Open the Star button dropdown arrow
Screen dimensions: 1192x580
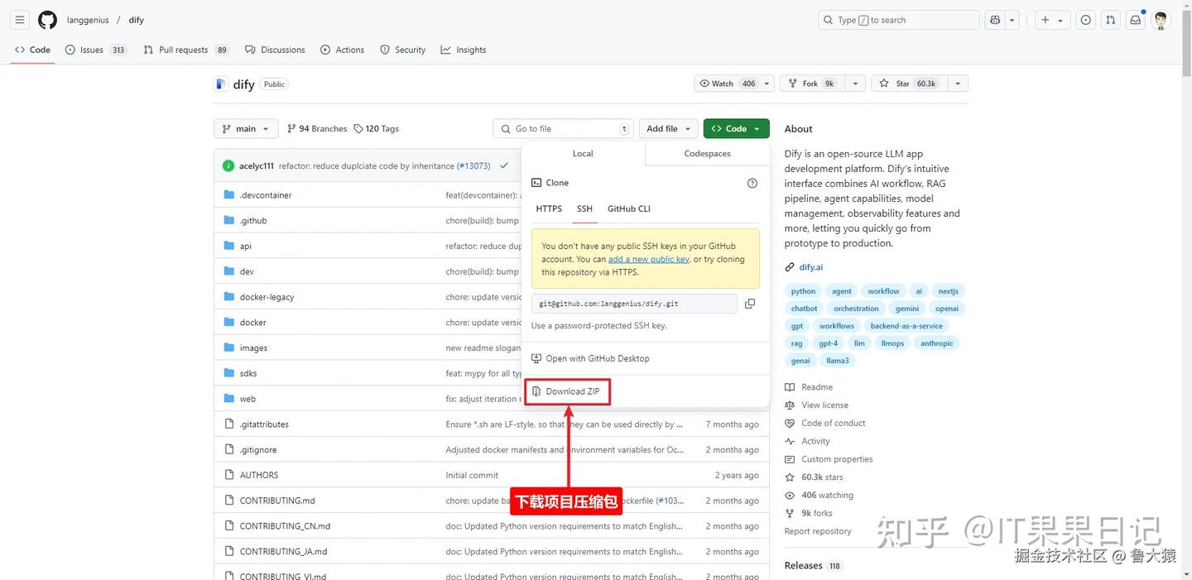coord(957,83)
